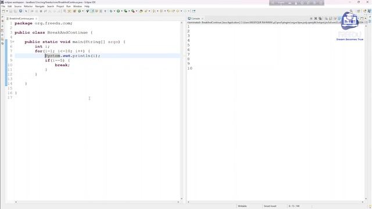The height and width of the screenshot is (209, 372).
Task: Open the New Java Class dropdown arrow
Action: pos(83,11)
